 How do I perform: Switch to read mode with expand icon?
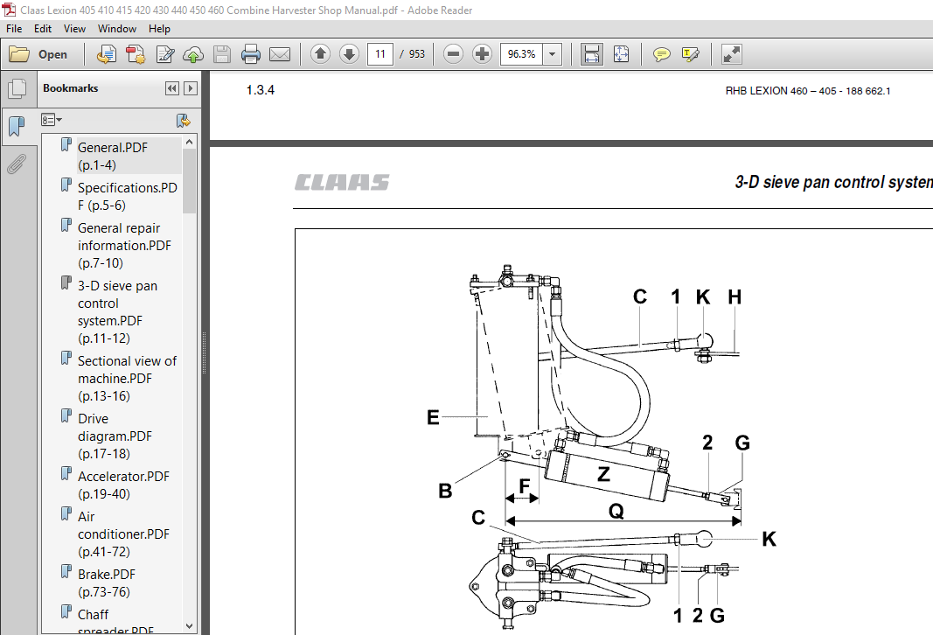(x=731, y=54)
